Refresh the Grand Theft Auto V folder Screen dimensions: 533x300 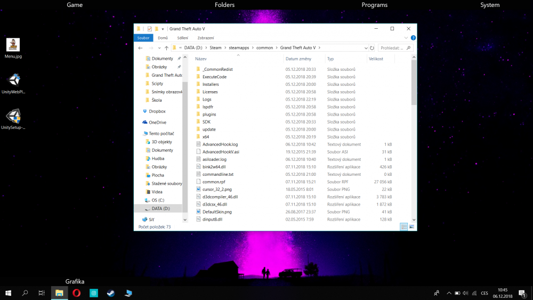pyautogui.click(x=372, y=48)
